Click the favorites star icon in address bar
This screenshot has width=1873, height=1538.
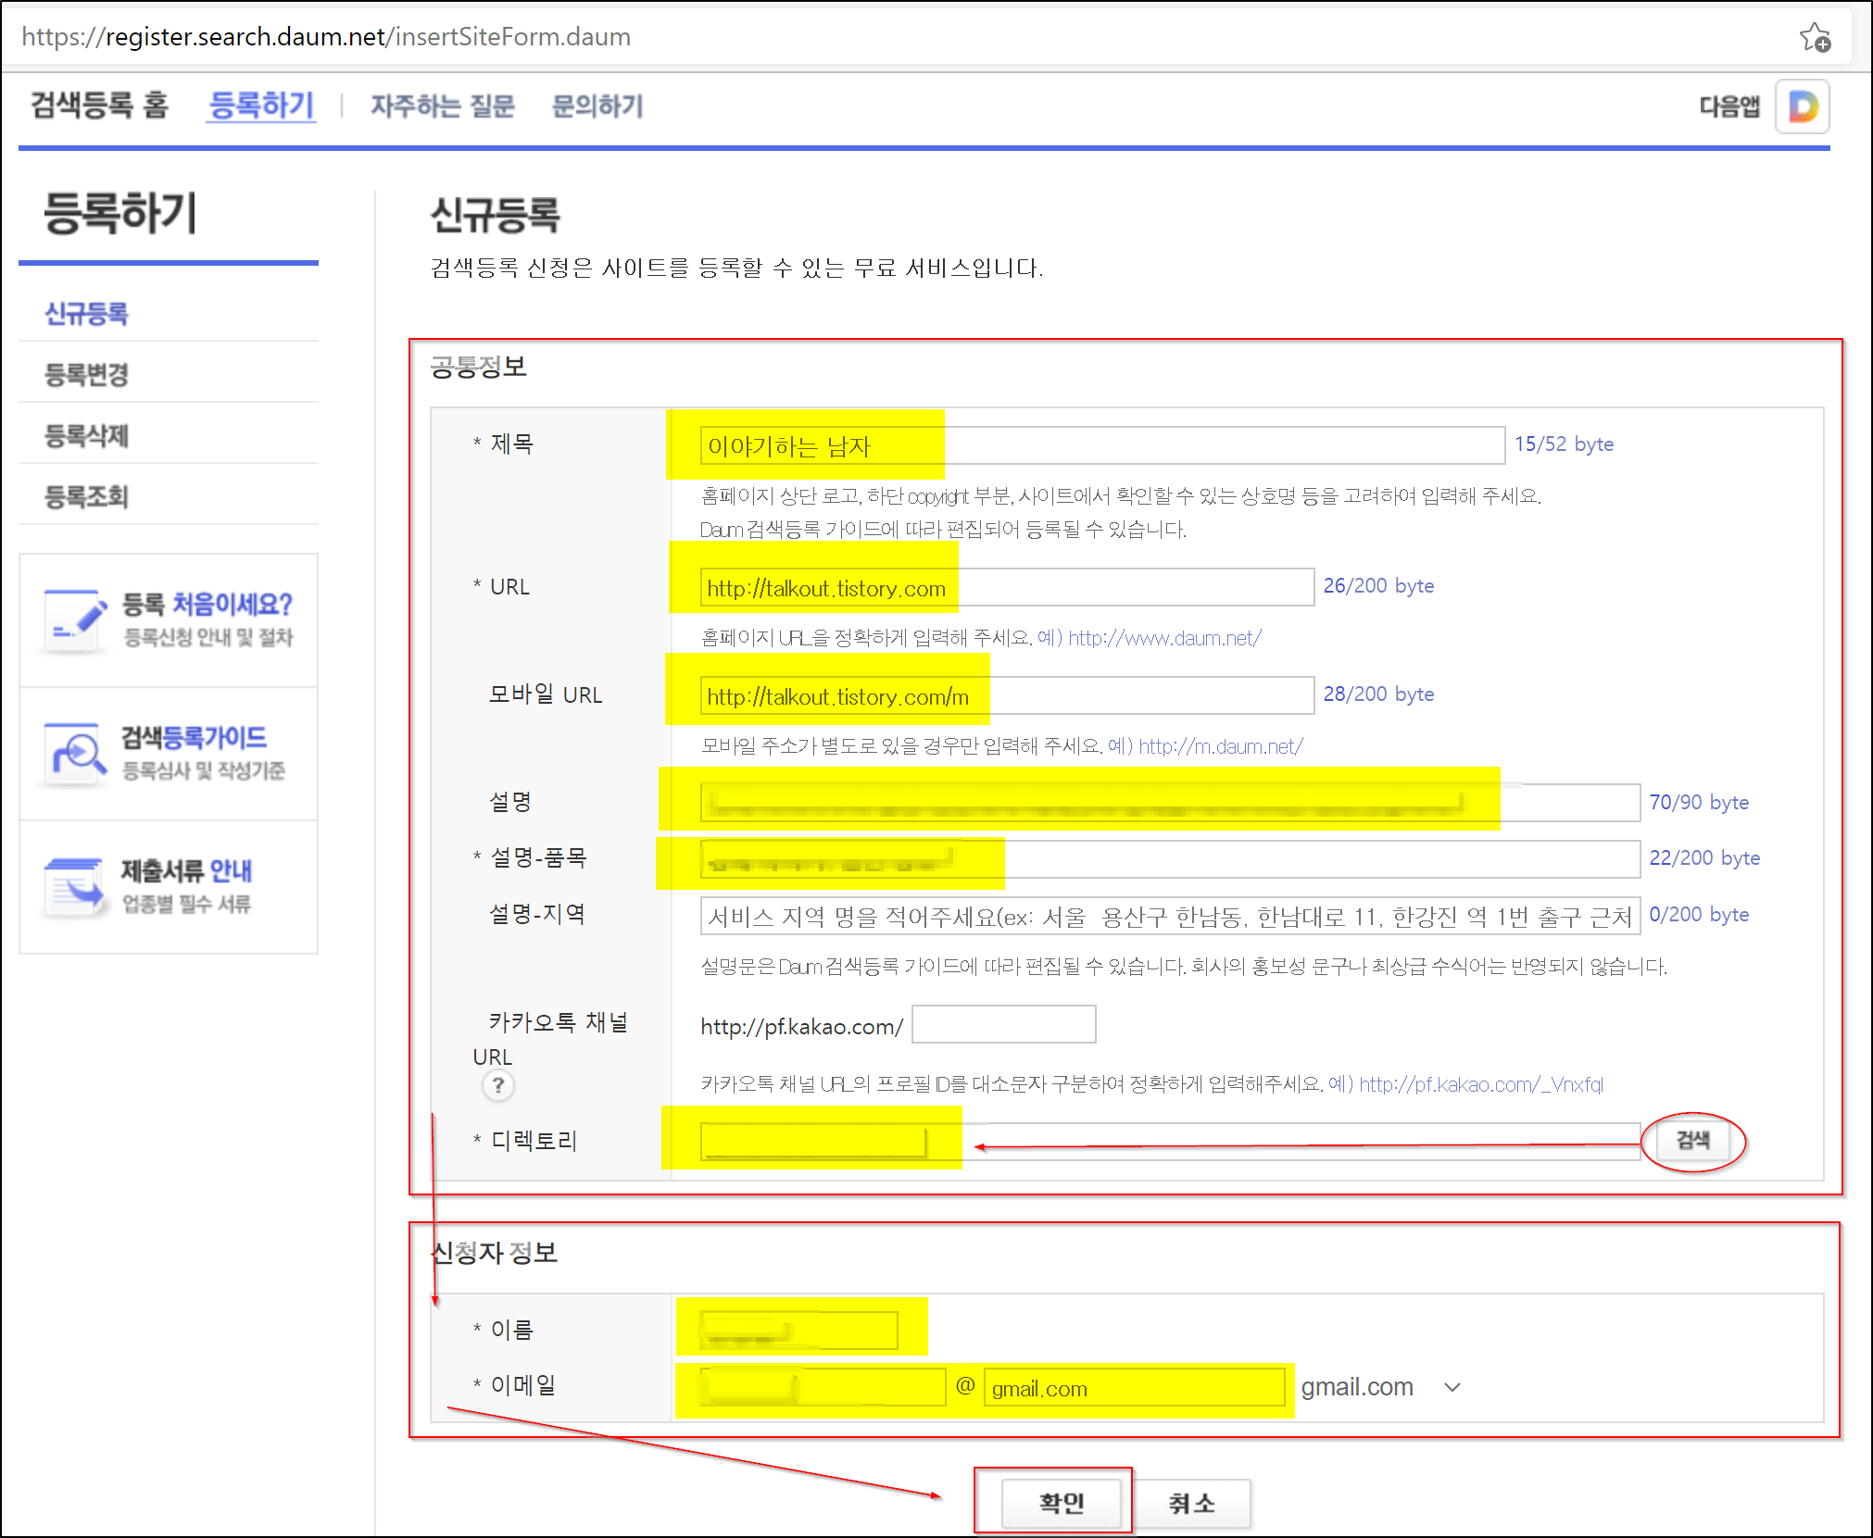click(1814, 38)
